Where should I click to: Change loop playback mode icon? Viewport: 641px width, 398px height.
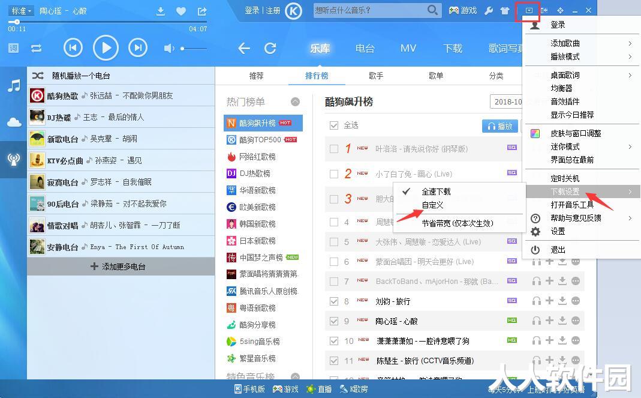click(x=37, y=48)
